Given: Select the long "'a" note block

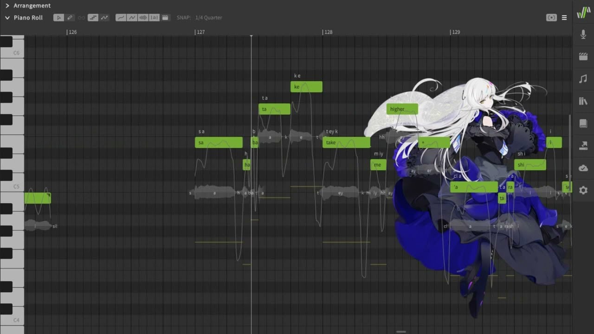Looking at the screenshot, I should tap(474, 187).
